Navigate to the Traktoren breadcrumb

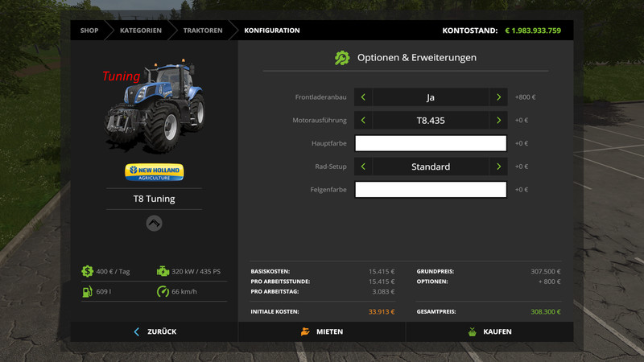click(203, 31)
